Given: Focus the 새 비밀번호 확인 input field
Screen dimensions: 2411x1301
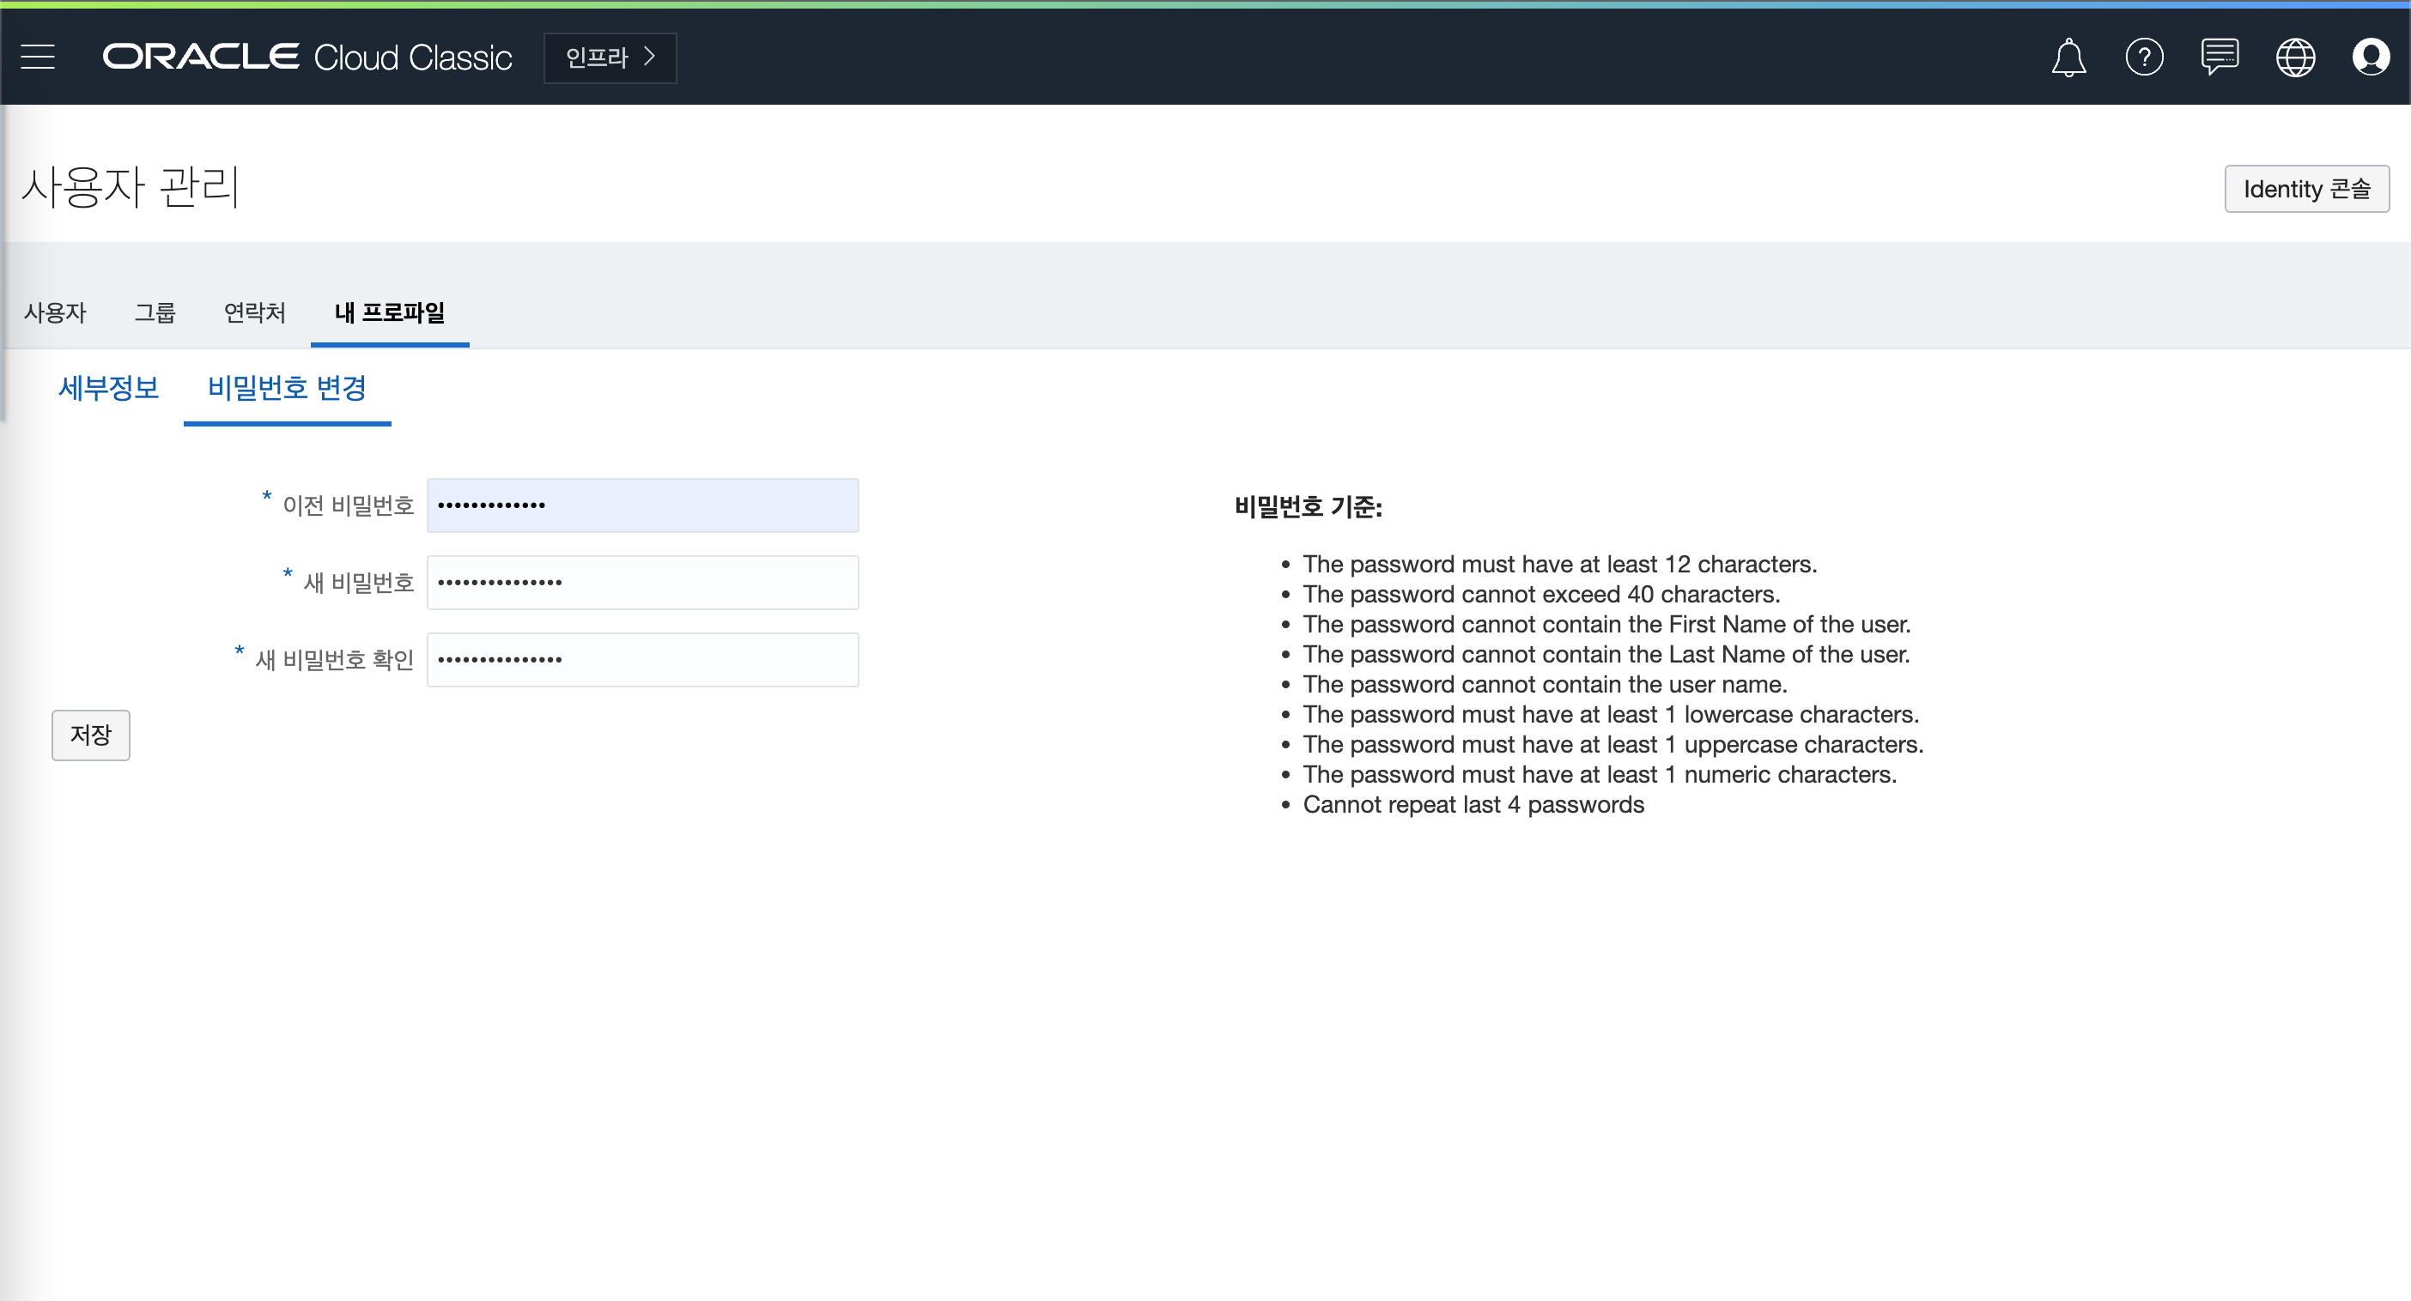Looking at the screenshot, I should (643, 660).
